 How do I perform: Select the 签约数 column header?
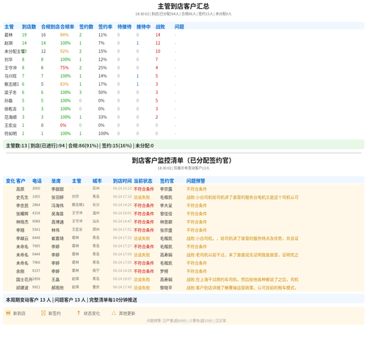[87, 26]
